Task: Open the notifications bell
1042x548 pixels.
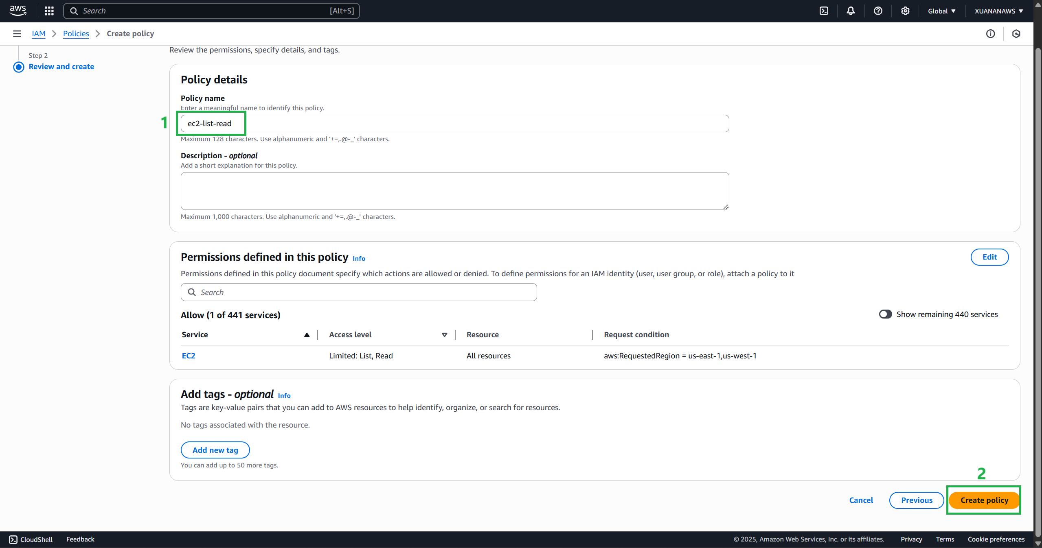Action: [x=851, y=11]
